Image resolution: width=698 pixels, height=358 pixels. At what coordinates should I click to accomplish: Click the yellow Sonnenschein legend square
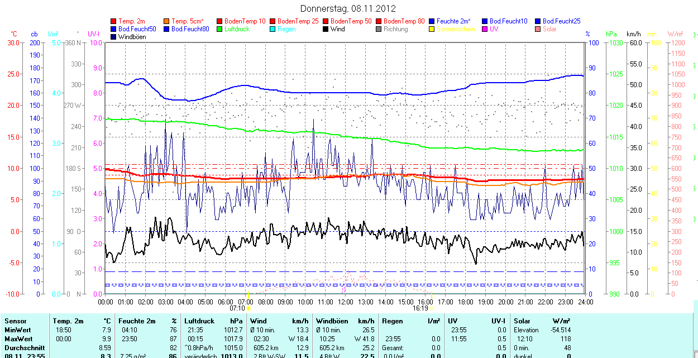click(x=432, y=29)
